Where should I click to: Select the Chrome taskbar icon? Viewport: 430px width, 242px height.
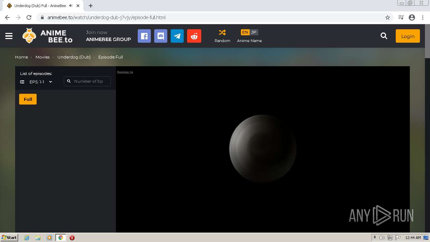tap(61, 238)
